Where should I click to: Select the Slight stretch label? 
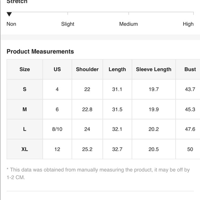tap(68, 24)
